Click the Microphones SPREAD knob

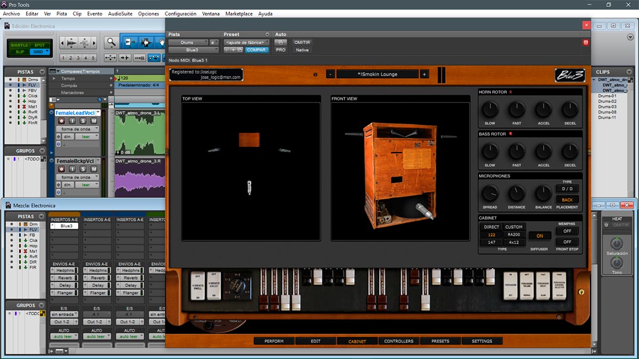click(x=490, y=193)
